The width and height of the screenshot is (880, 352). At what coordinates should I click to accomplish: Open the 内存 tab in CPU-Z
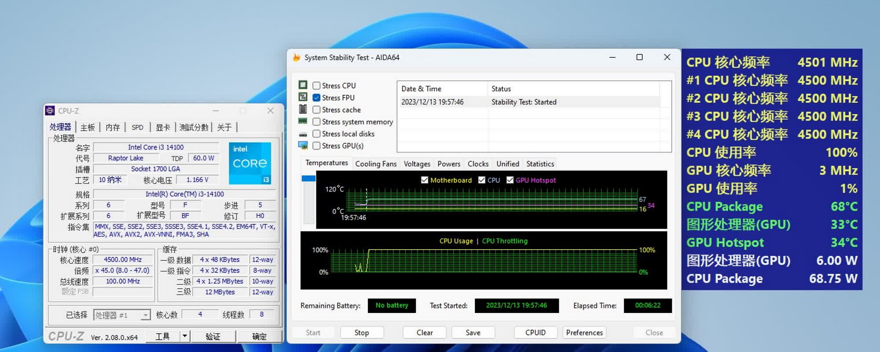coord(113,127)
